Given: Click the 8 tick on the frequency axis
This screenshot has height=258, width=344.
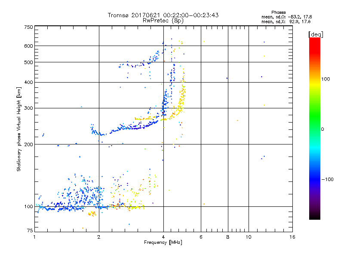Looking at the screenshot, I should pyautogui.click(x=227, y=237).
